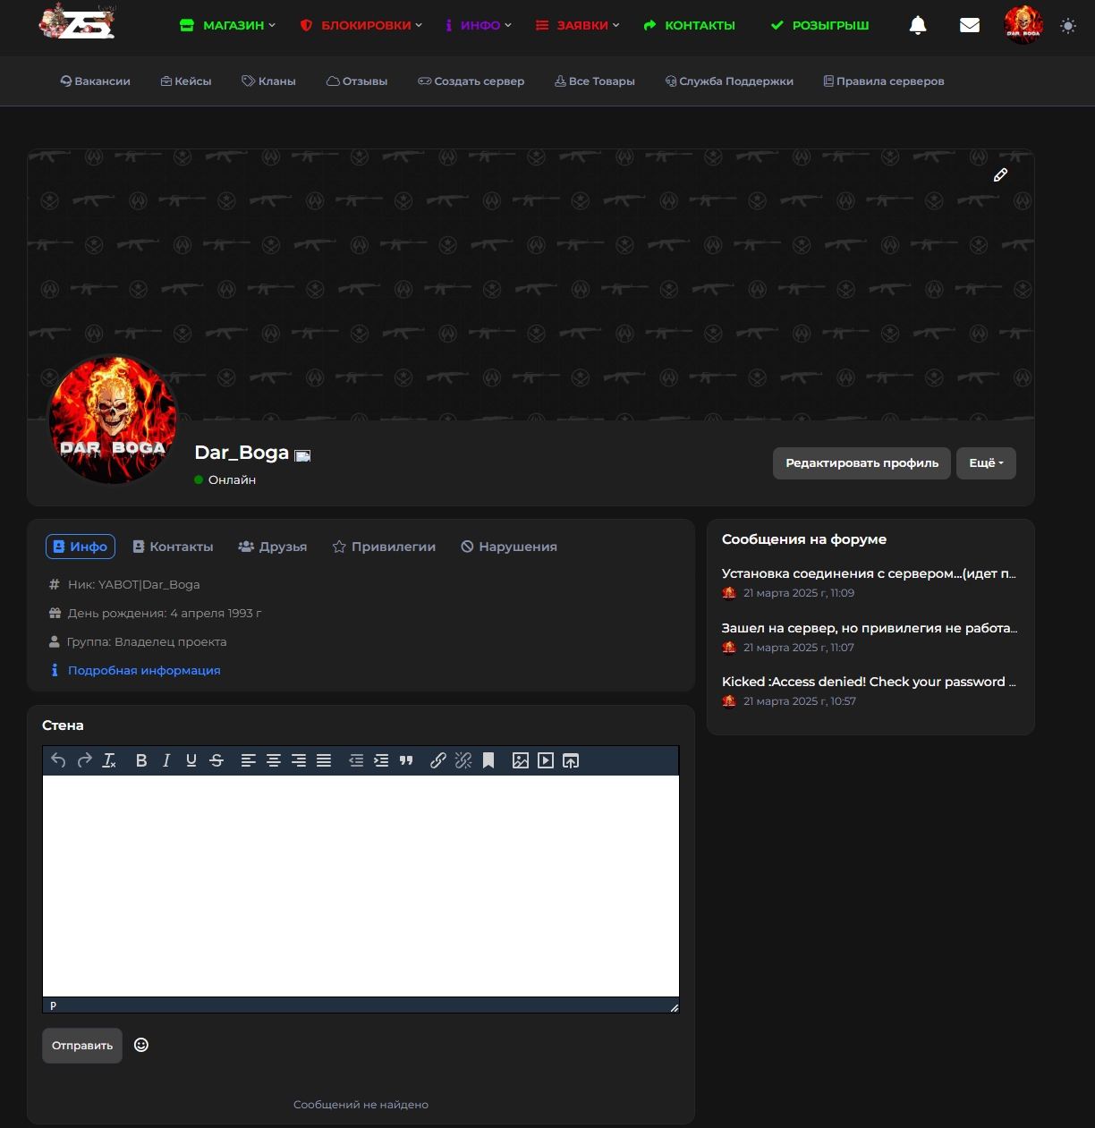Image resolution: width=1095 pixels, height=1128 pixels.
Task: Open the emoji picker smiley icon
Action: (141, 1045)
